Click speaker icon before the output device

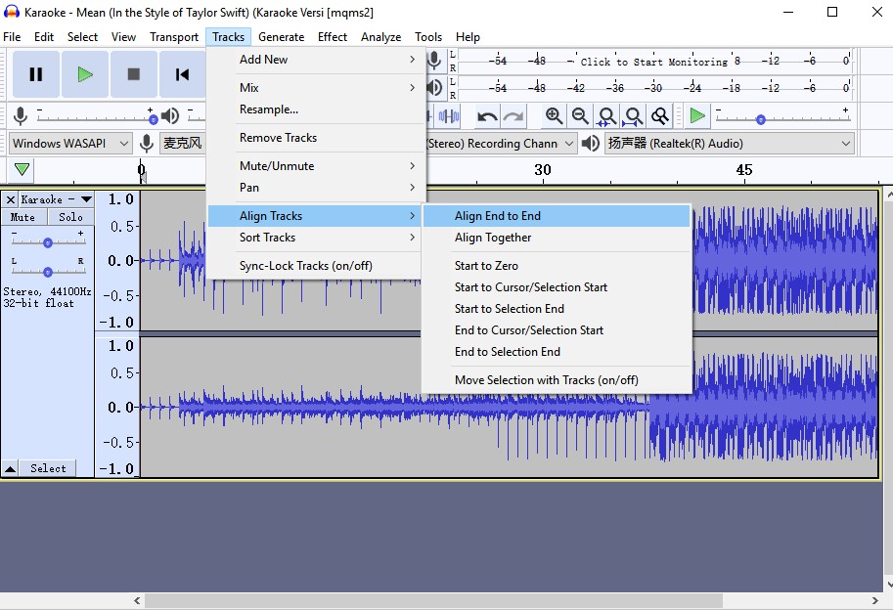point(591,143)
